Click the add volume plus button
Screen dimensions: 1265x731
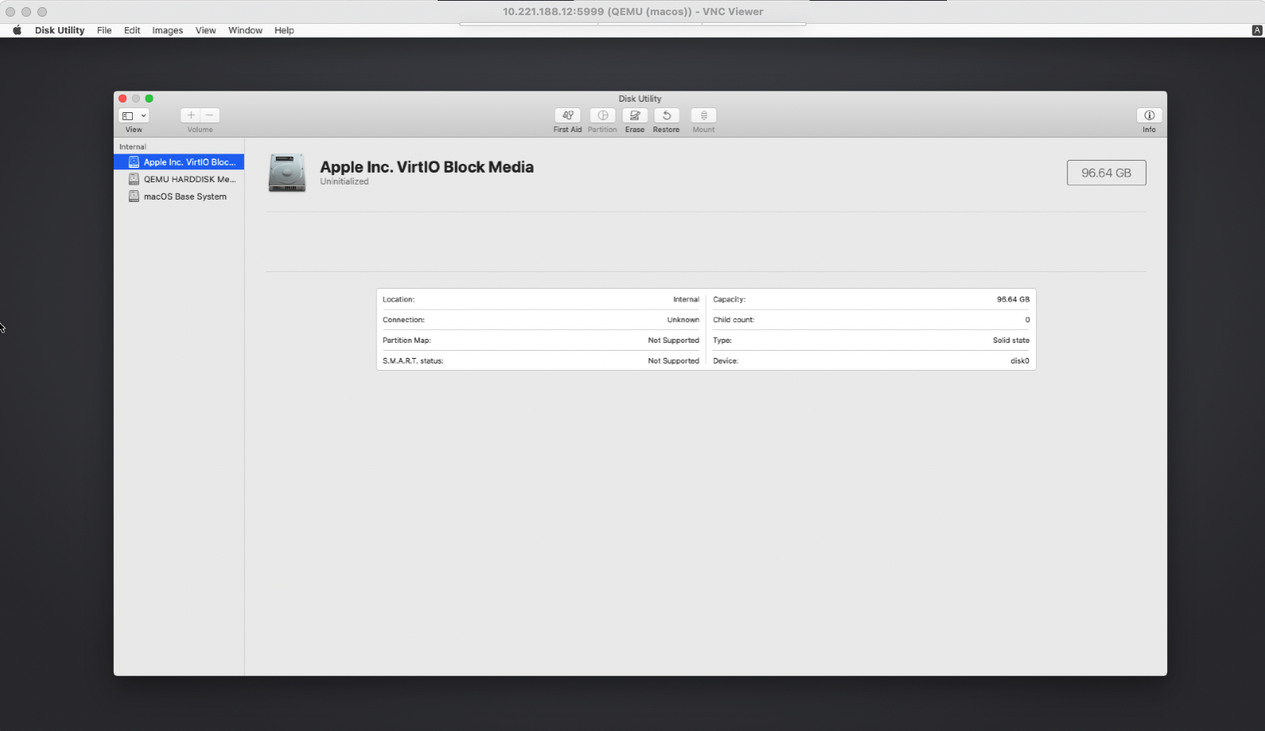(190, 115)
